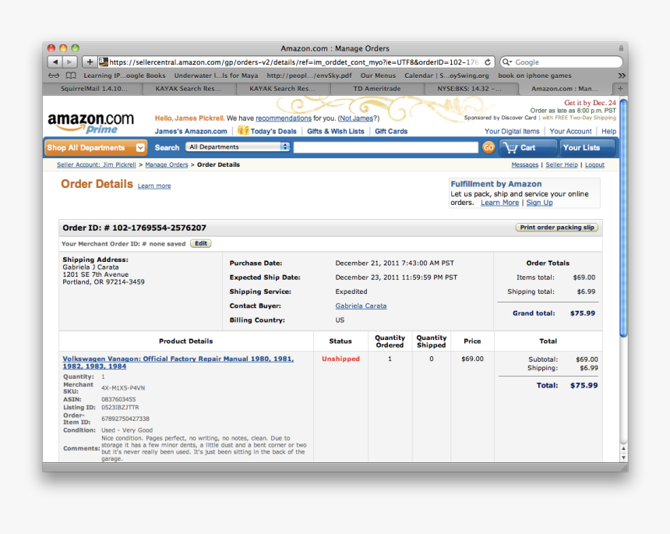Open the Calendar | S...oySwing.org bookmark
Screen dimensions: 670x534
[x=446, y=76]
